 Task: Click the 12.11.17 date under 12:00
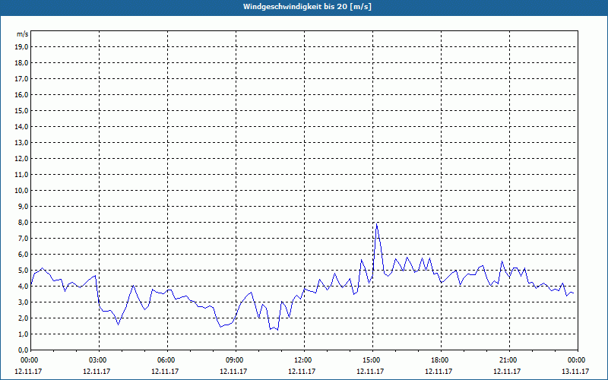point(302,371)
